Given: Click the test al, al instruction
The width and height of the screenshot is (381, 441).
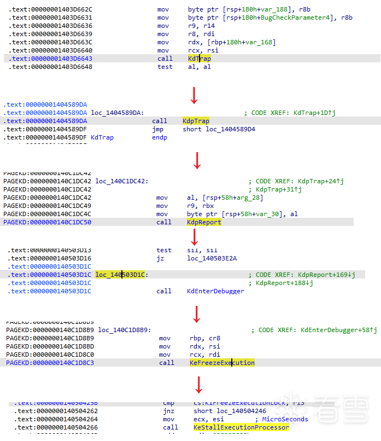Looking at the screenshot, I should (184, 67).
